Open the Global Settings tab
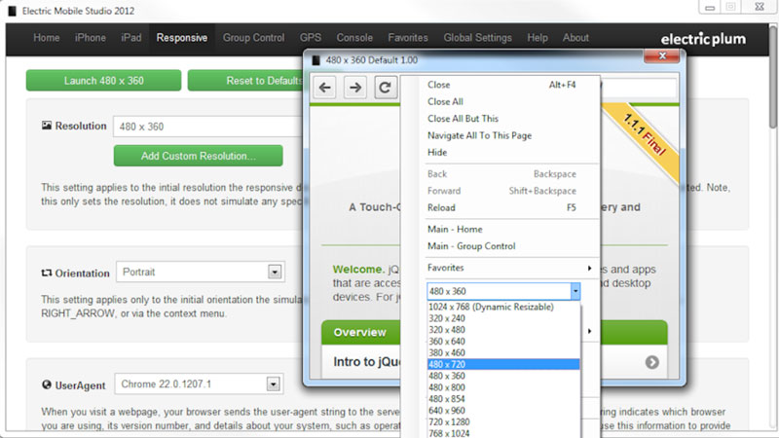The height and width of the screenshot is (438, 779). 477,38
